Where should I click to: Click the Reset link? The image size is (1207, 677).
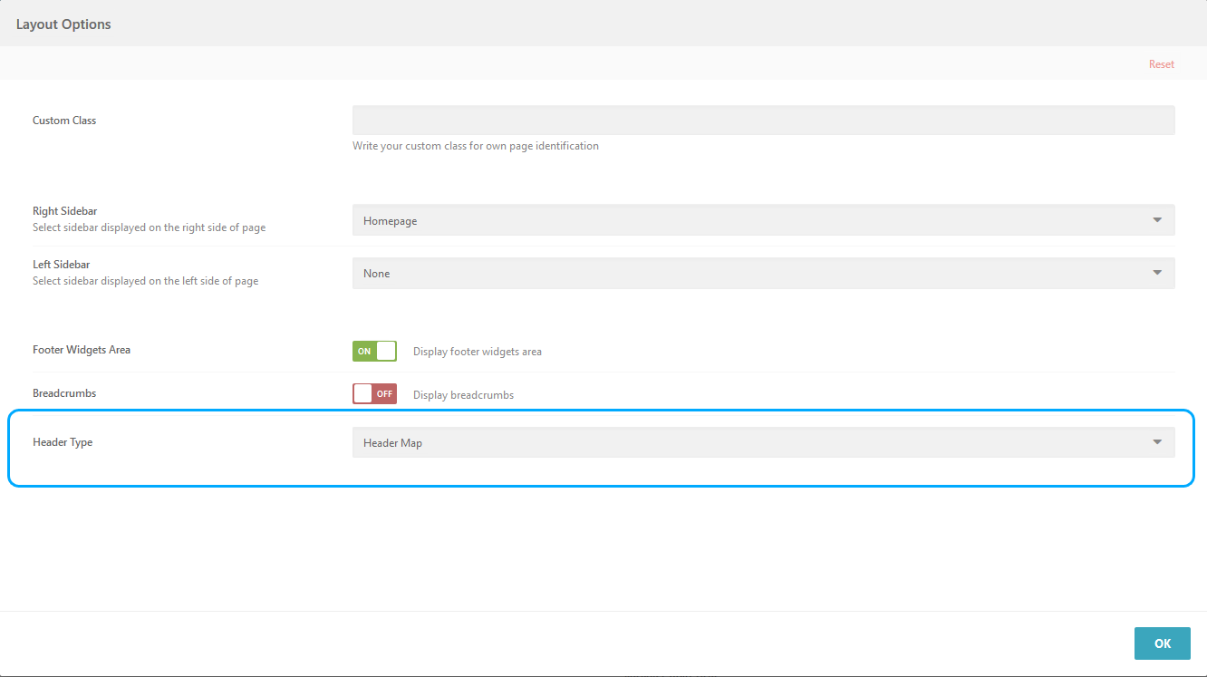(x=1161, y=64)
